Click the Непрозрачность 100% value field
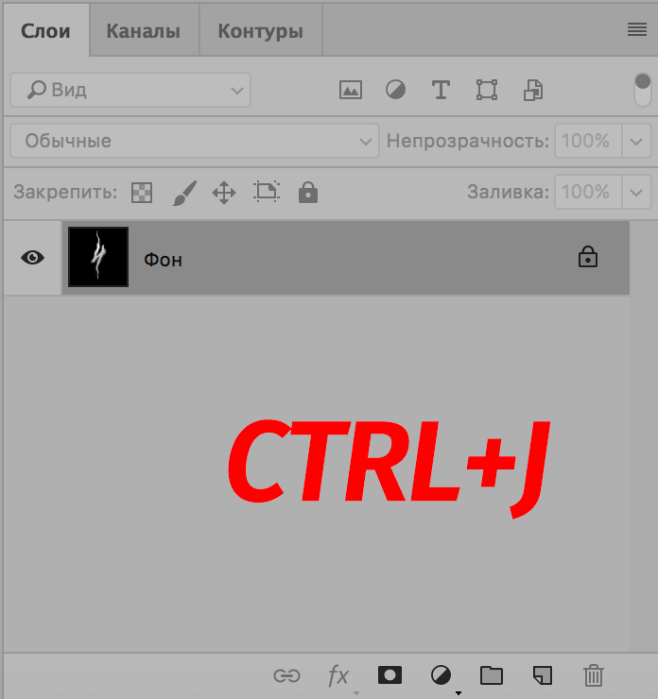The image size is (658, 699). pos(588,141)
